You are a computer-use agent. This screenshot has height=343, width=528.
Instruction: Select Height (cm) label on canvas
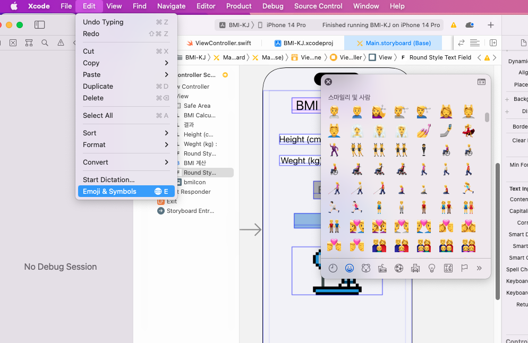pyautogui.click(x=300, y=139)
